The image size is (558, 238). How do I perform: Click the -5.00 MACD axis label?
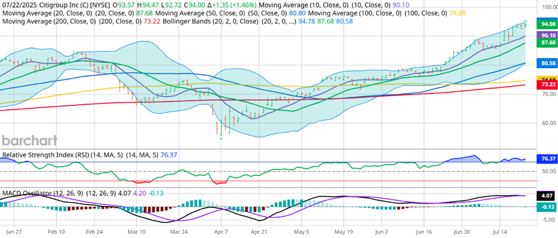pos(548,220)
